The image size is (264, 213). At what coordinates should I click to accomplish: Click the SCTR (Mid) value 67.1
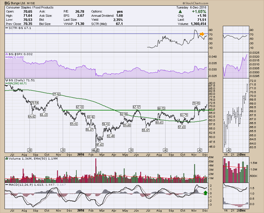pyautogui.click(x=119, y=24)
